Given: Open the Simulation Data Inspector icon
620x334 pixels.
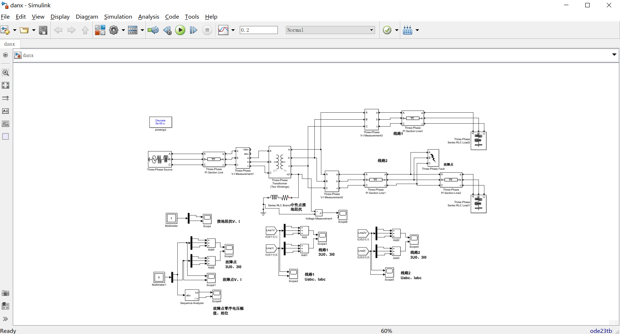Looking at the screenshot, I should 223,30.
